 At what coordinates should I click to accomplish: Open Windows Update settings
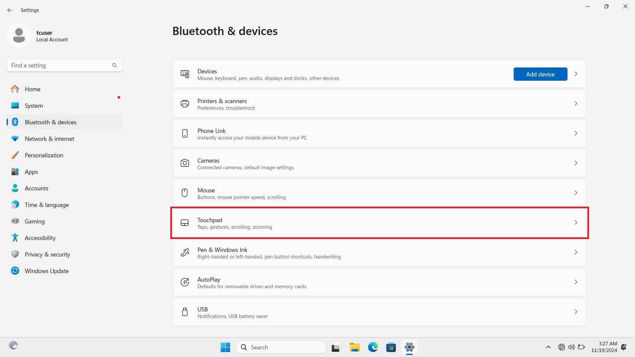click(46, 271)
